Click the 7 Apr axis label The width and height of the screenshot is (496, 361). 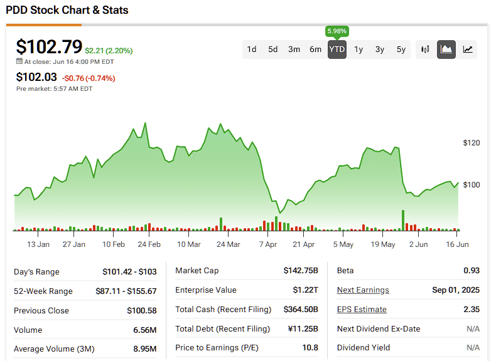coord(268,244)
